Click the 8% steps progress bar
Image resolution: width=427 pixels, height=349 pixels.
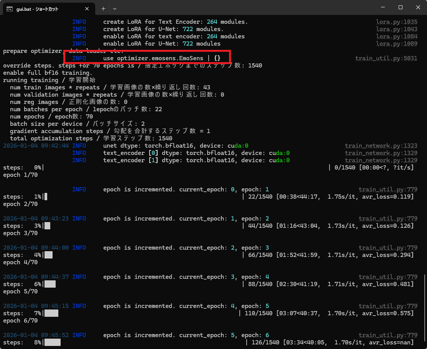53,342
